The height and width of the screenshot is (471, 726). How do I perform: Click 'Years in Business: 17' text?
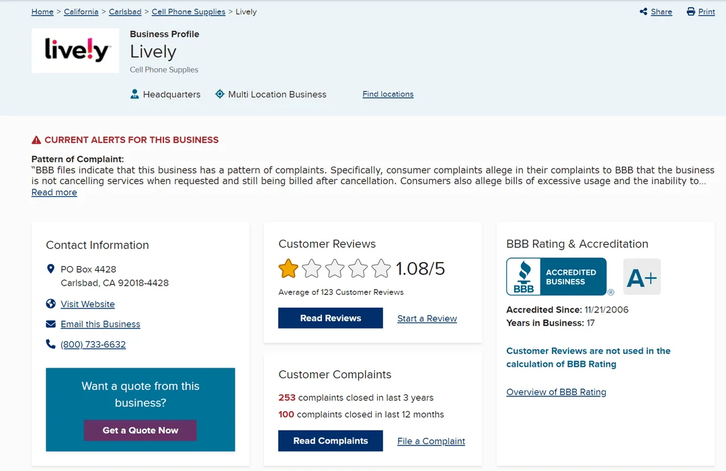550,323
